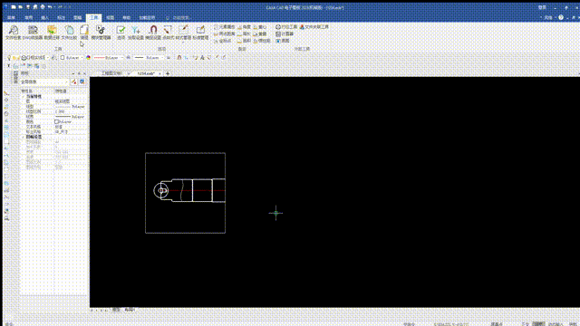Launch the Calculator external tool
This screenshot has width=580, height=326.
[285, 34]
